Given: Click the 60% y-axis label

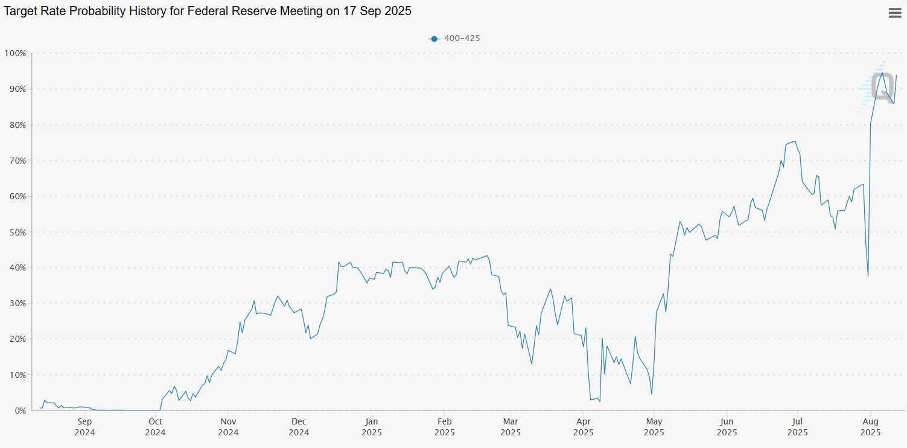Looking at the screenshot, I should [x=18, y=196].
